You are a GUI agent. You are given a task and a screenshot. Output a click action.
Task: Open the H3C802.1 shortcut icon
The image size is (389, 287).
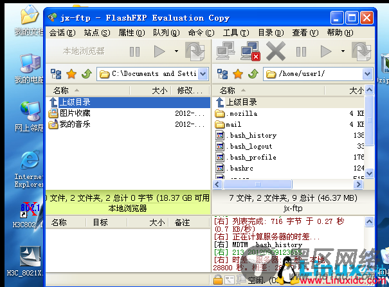point(29,215)
